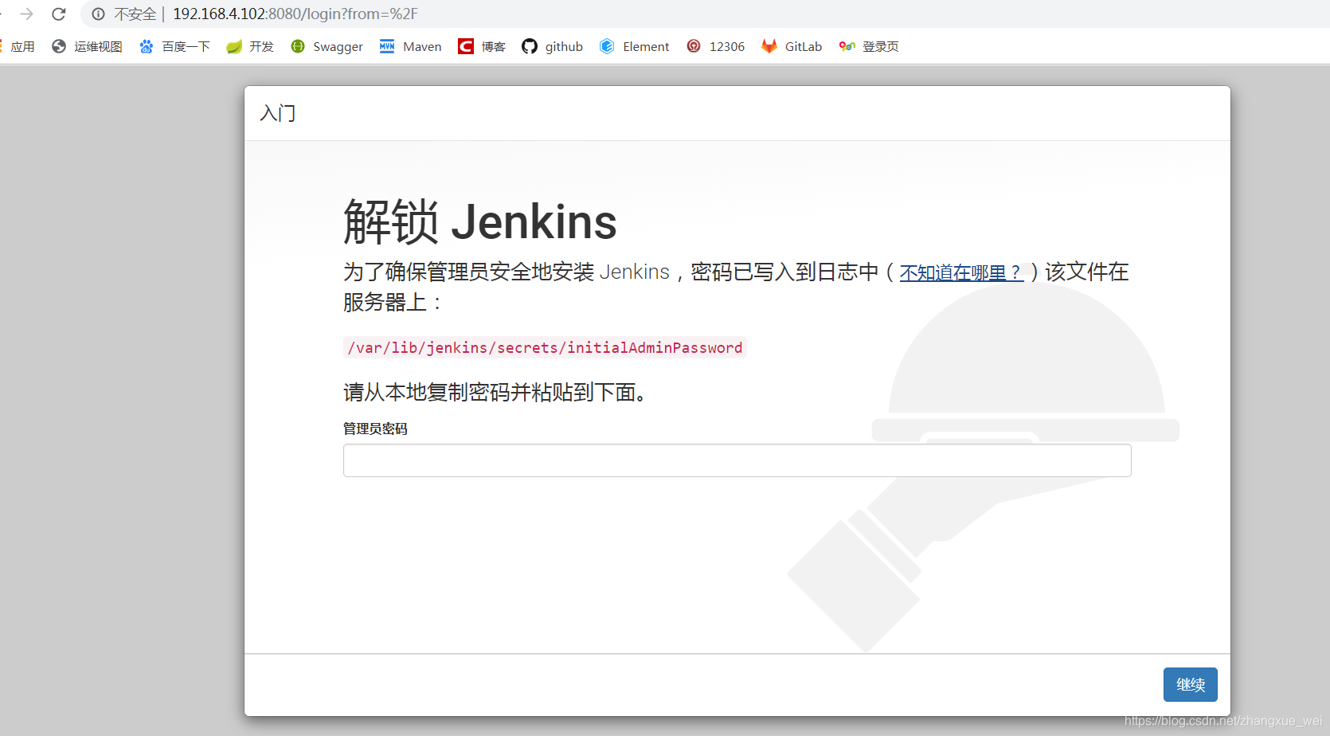Open the 登录页 bookmark icon
This screenshot has width=1330, height=736.
(x=847, y=46)
